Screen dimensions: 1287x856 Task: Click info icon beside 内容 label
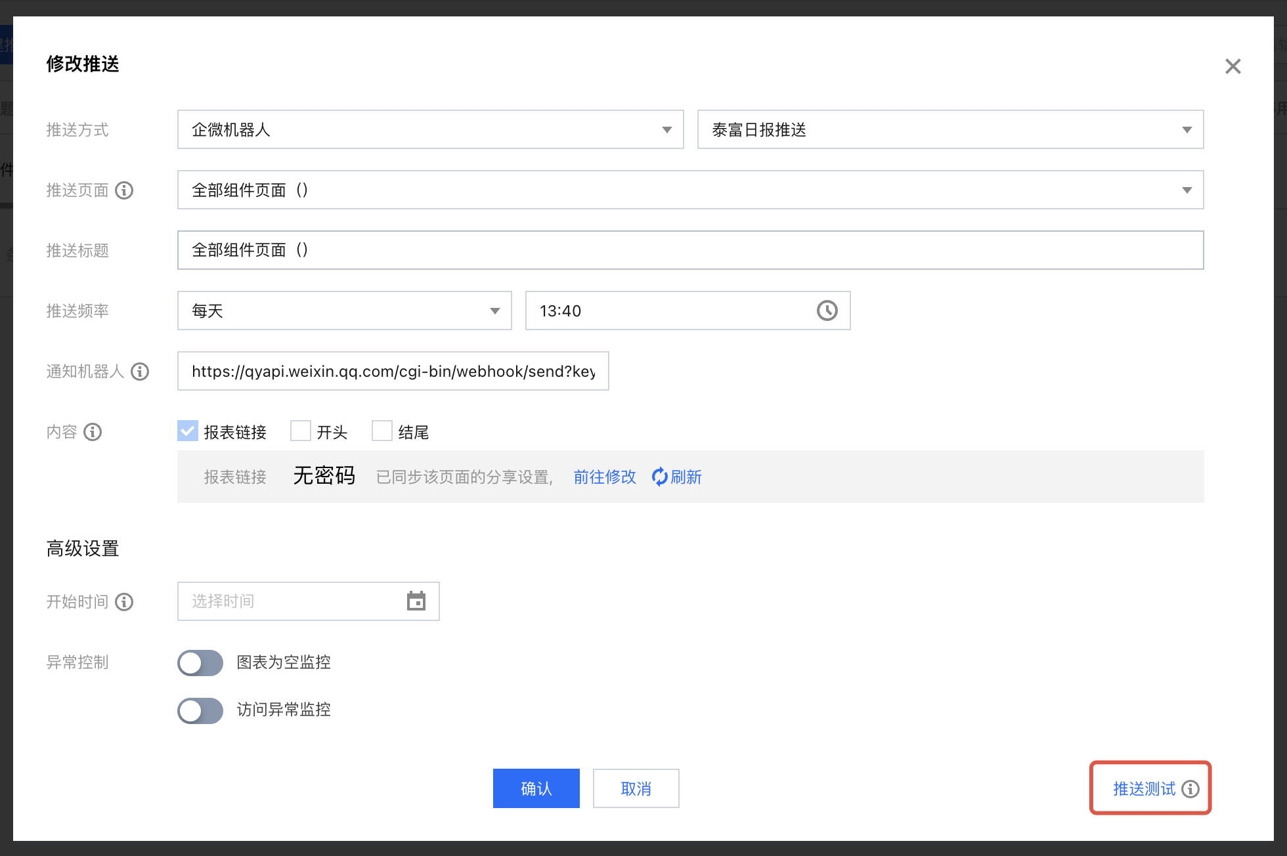[x=93, y=432]
